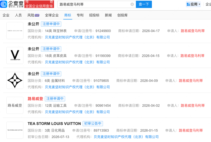This screenshot has height=142, width=211.
Task: Click the 查一下 search button
Action: [144, 4]
